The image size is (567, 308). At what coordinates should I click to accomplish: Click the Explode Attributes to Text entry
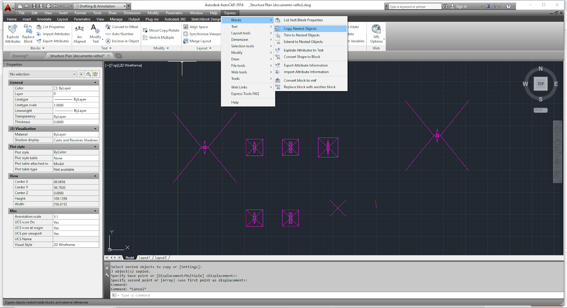click(311, 50)
